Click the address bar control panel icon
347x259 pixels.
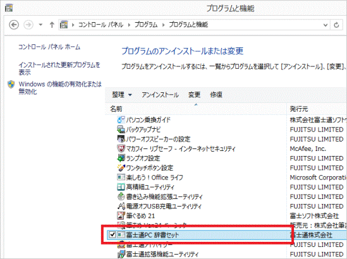[64, 25]
